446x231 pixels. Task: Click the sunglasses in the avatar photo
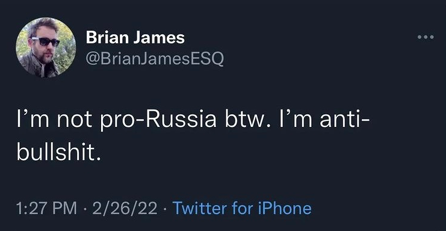point(46,42)
